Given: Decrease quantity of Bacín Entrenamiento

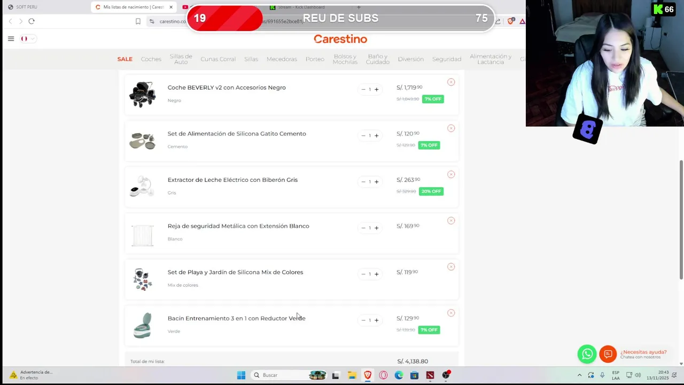Looking at the screenshot, I should pos(363,320).
